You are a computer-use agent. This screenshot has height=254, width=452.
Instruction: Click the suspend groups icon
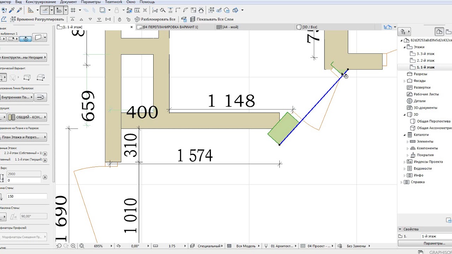212,10
